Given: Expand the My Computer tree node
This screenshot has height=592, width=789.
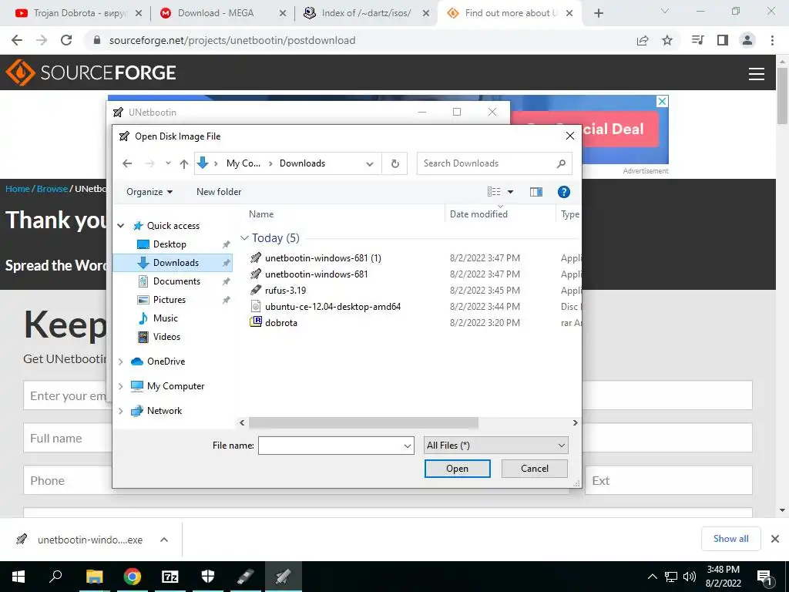Looking at the screenshot, I should coord(121,386).
